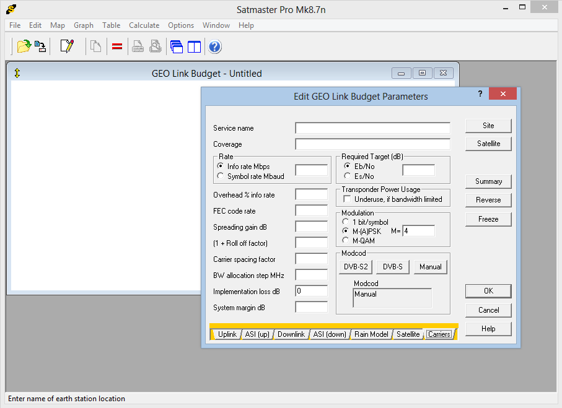Open the Window menu
This screenshot has width=562, height=408.
[x=216, y=25]
